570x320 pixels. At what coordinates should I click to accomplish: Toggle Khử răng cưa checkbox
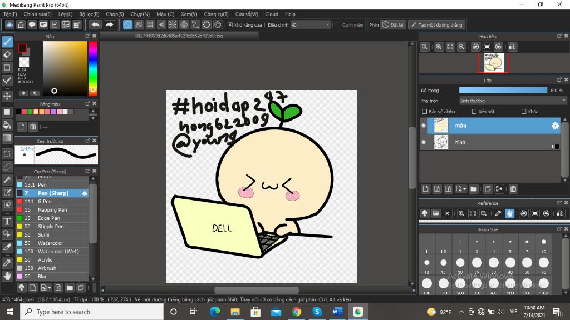coord(230,24)
